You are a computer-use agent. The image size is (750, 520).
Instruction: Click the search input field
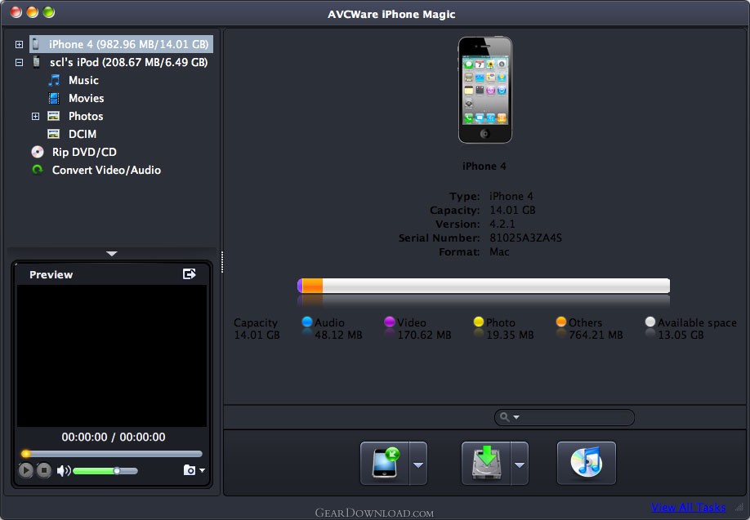tap(565, 417)
